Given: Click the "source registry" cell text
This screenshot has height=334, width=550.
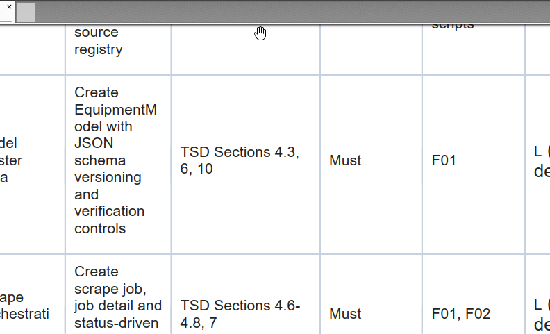Looking at the screenshot, I should click(97, 41).
